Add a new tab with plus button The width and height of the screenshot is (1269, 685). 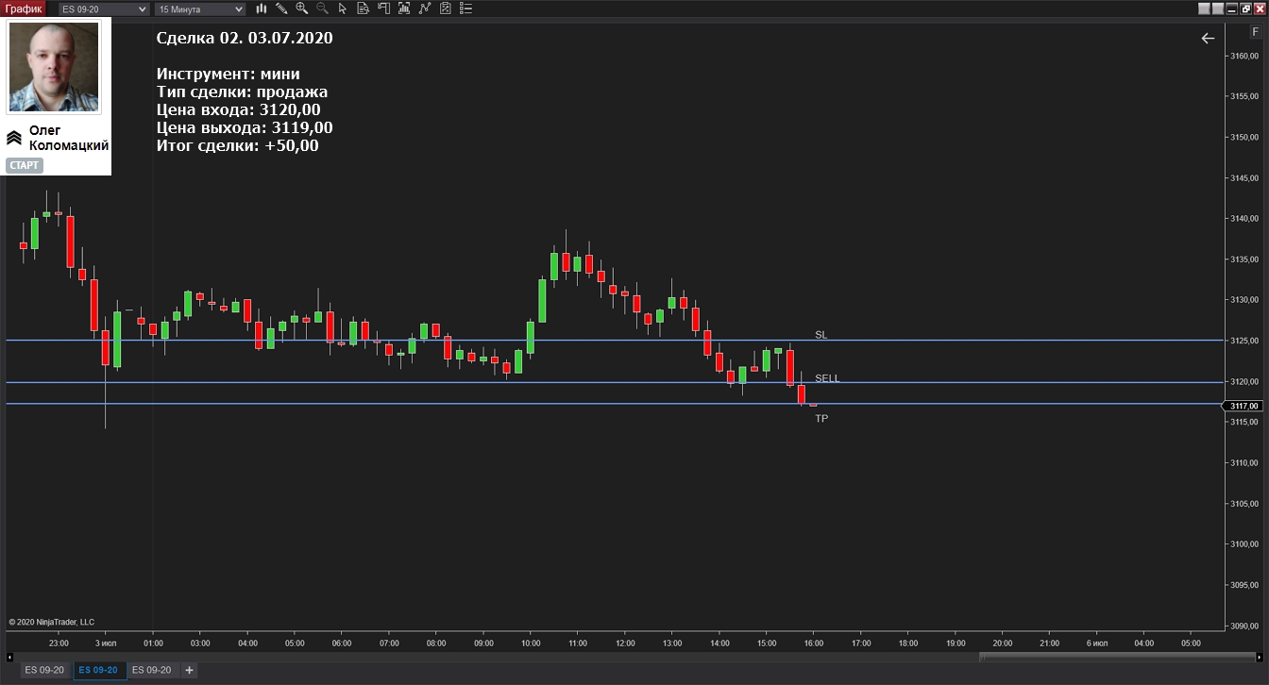coord(189,670)
